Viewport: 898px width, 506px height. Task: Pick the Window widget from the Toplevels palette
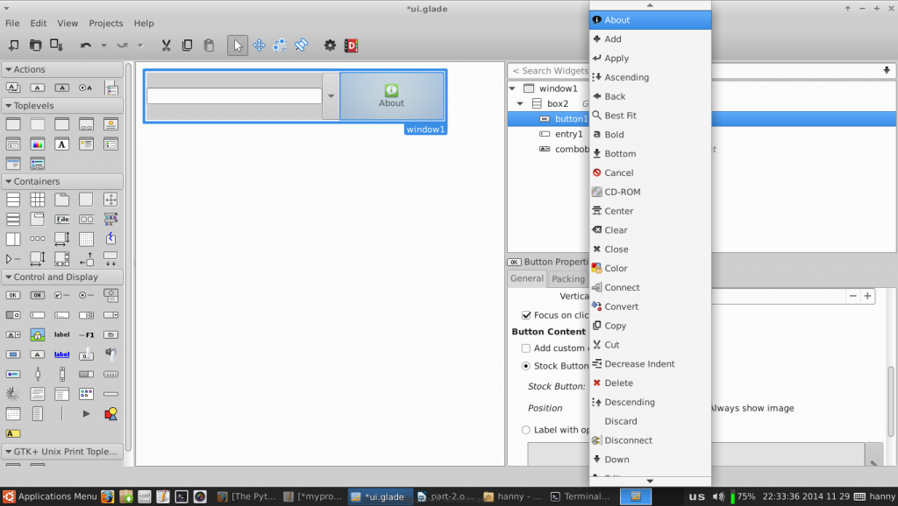12,123
